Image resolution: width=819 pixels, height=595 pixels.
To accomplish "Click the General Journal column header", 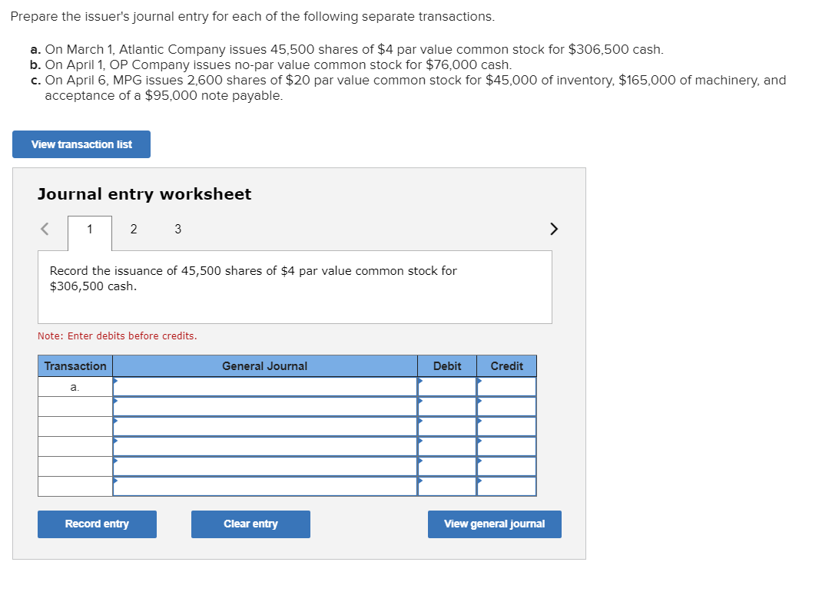I will pyautogui.click(x=265, y=366).
